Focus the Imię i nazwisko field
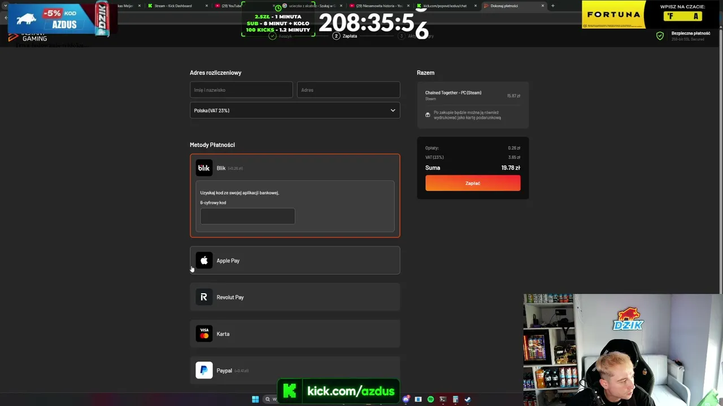The width and height of the screenshot is (723, 406). (241, 90)
